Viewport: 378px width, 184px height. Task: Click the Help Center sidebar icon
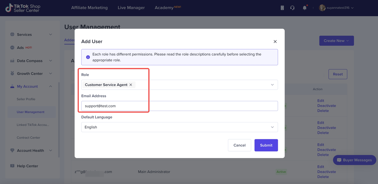pos(12,166)
